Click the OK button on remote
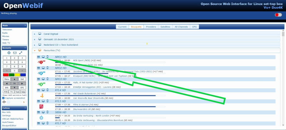Screen dimensions: 286x130 click(x=14, y=83)
